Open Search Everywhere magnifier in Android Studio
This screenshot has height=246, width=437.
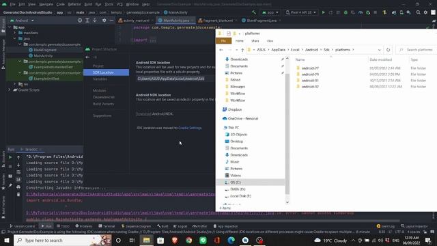point(418,12)
